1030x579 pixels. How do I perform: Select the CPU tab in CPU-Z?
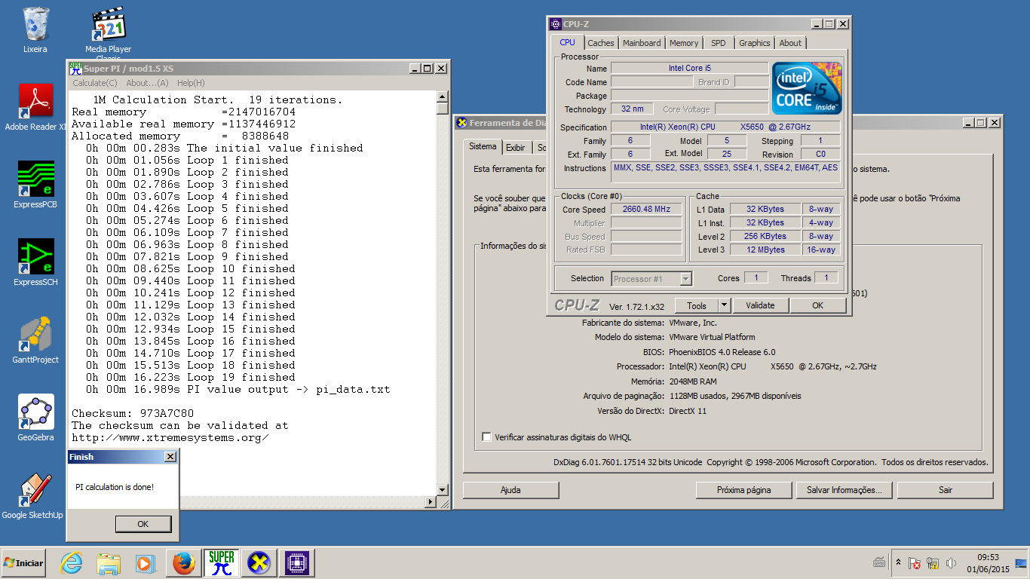pos(568,42)
